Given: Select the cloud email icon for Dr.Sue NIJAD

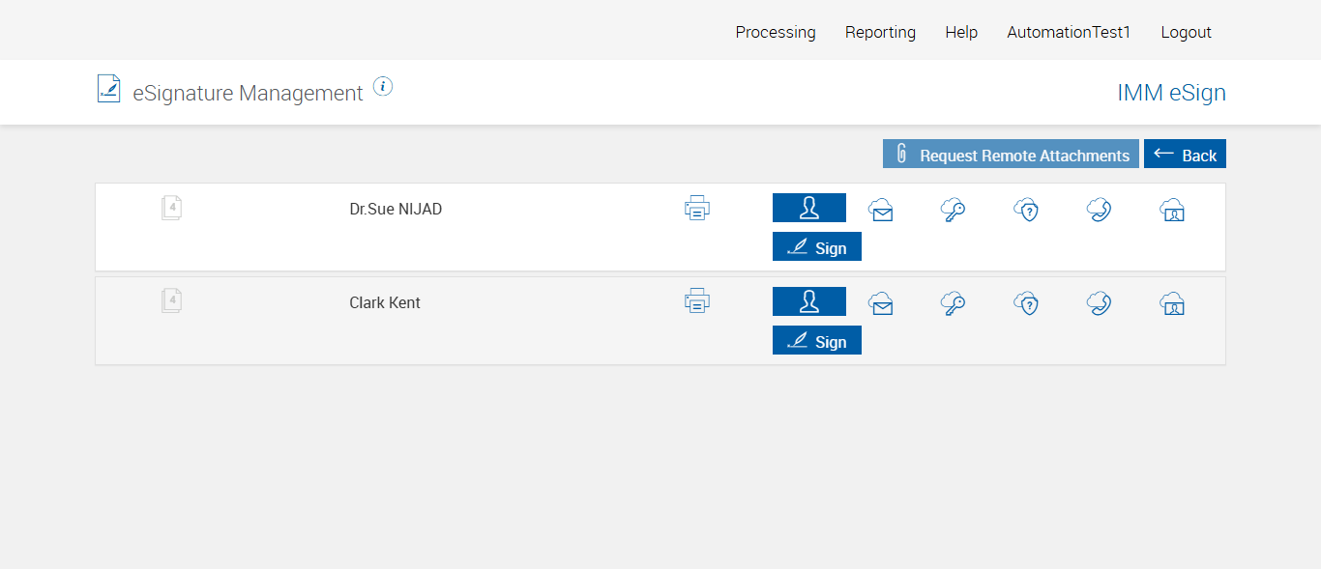Looking at the screenshot, I should pos(881,210).
